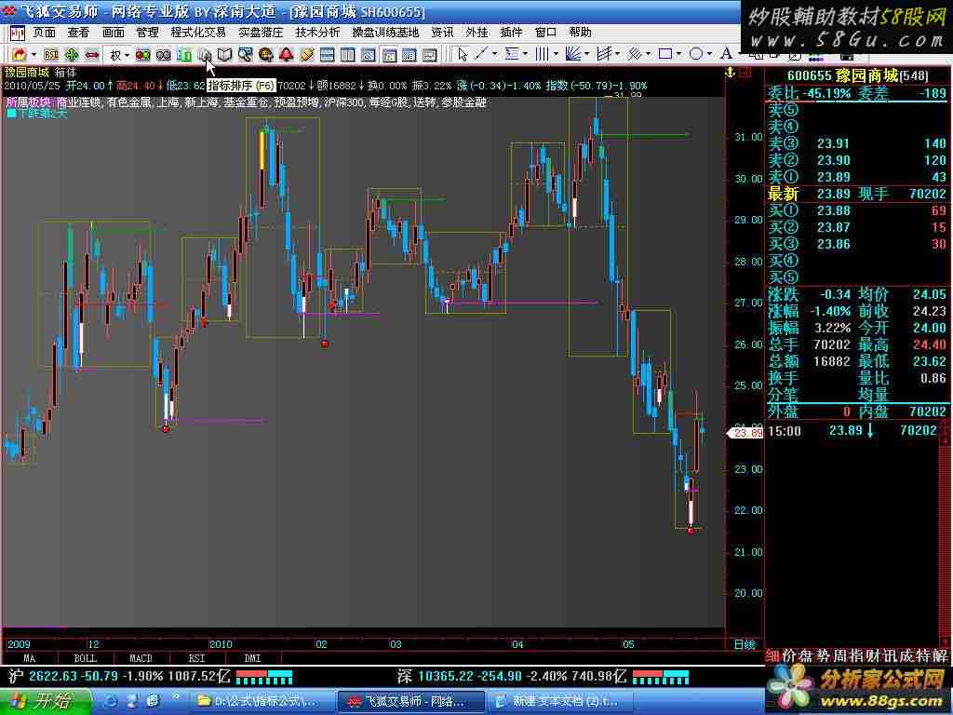
Task: Open the 查看 menu
Action: tap(78, 33)
